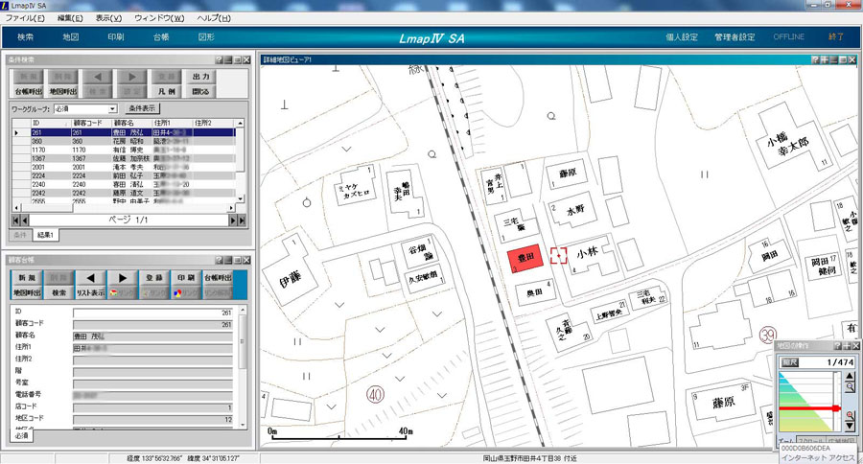
Task: Select the 地図 tab in blue navigation bar
Action: (70, 37)
